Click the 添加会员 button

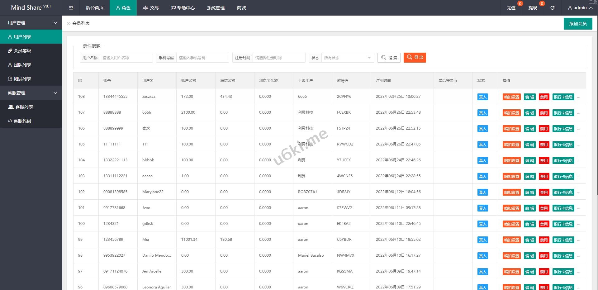pos(578,24)
